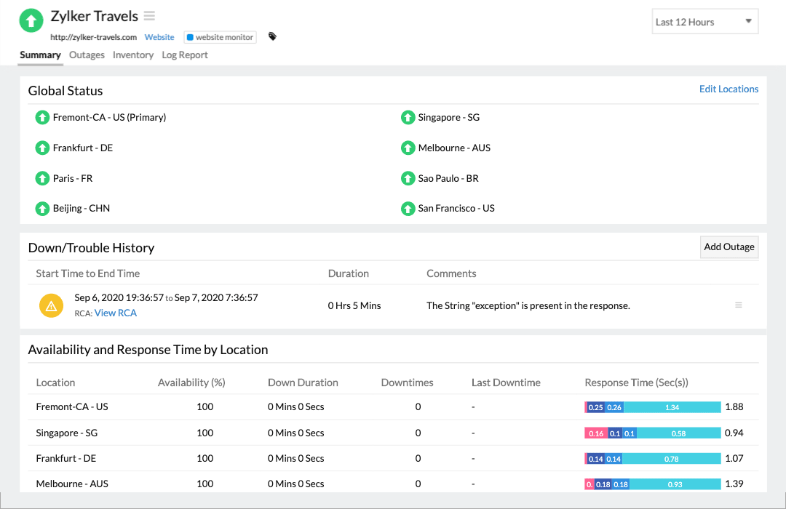The width and height of the screenshot is (786, 509).
Task: Switch to the Outages tab
Action: point(87,55)
